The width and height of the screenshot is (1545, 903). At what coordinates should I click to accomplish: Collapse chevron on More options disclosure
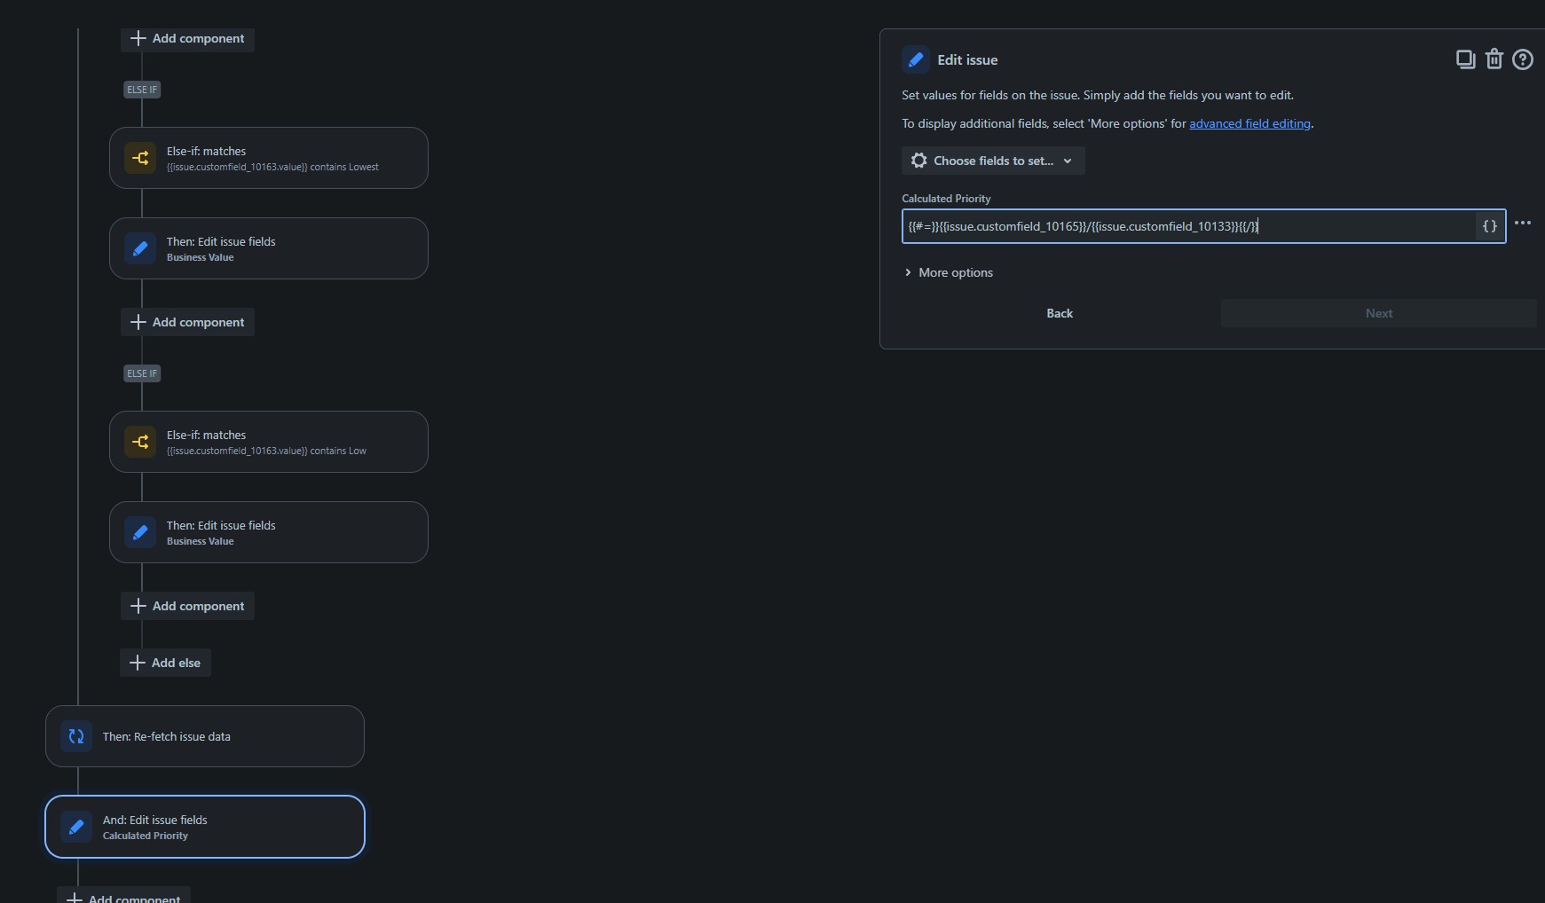pyautogui.click(x=909, y=272)
